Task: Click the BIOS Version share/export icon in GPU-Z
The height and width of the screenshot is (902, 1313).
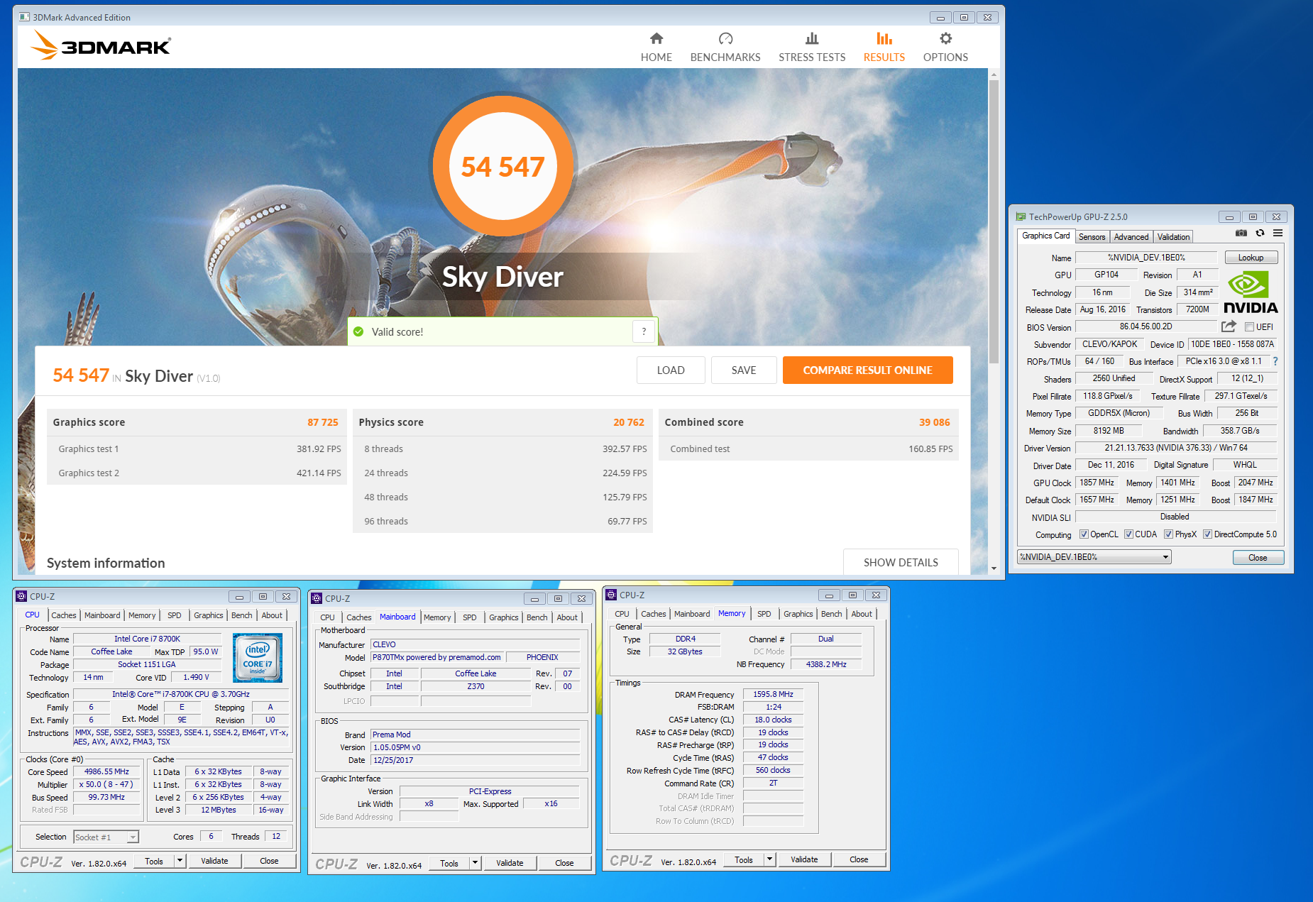Action: click(x=1229, y=326)
